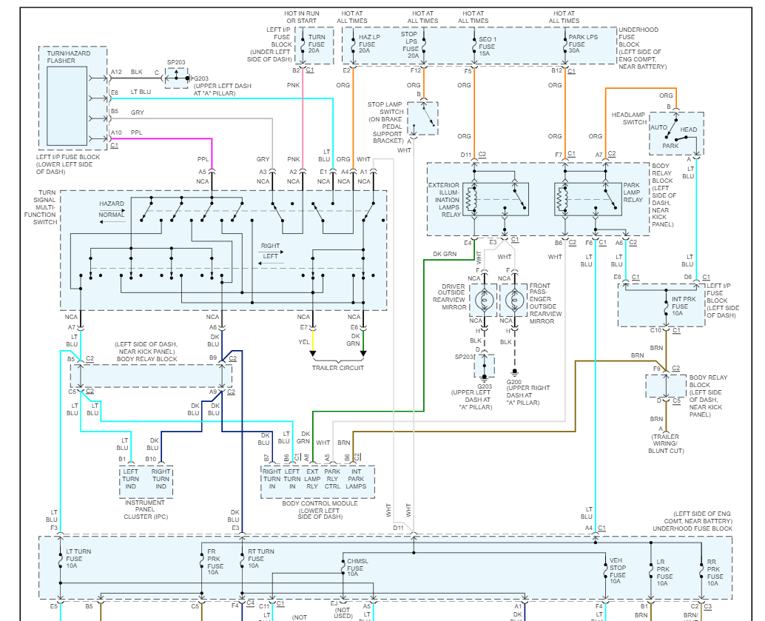Select the TRAILER CIRCUIT label
The width and height of the screenshot is (765, 621).
tap(337, 368)
